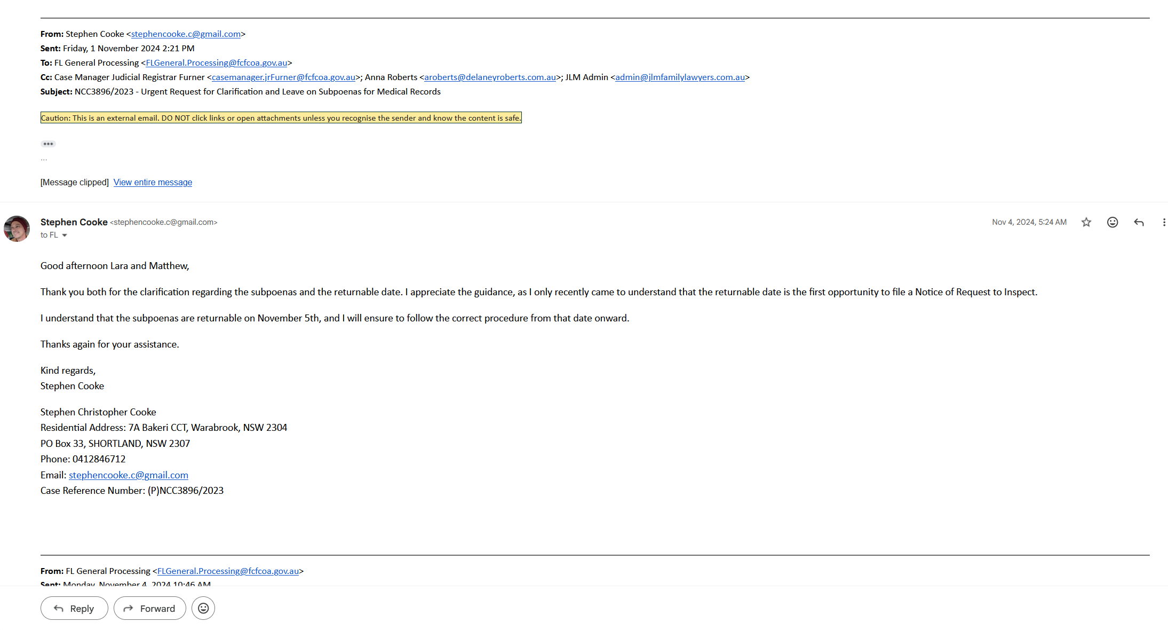Open View entire message link
This screenshot has height=630, width=1168.
[x=153, y=182]
